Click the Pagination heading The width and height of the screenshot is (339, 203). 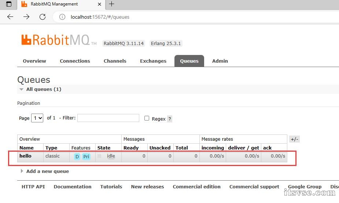pyautogui.click(x=29, y=103)
